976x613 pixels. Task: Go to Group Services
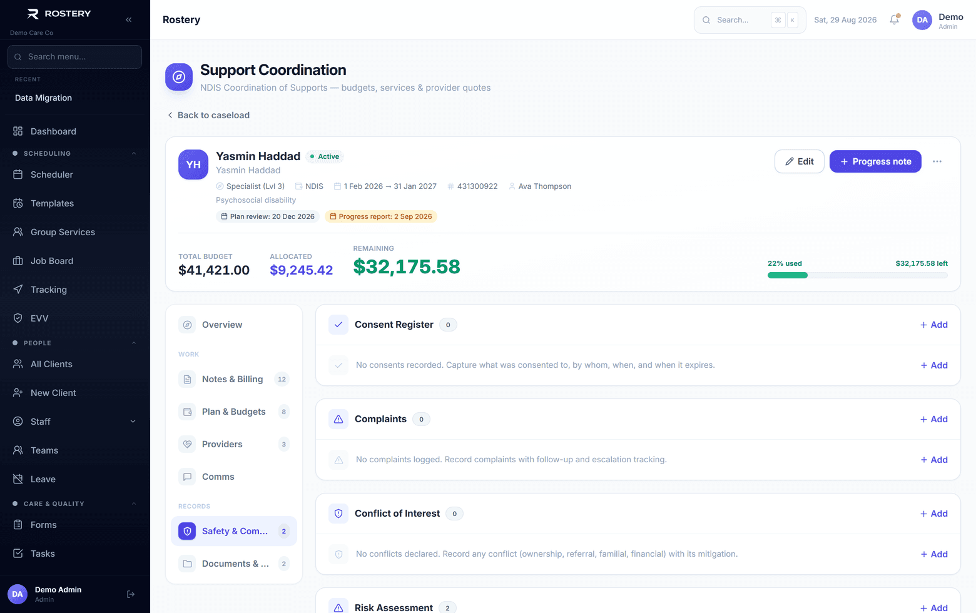pyautogui.click(x=75, y=232)
